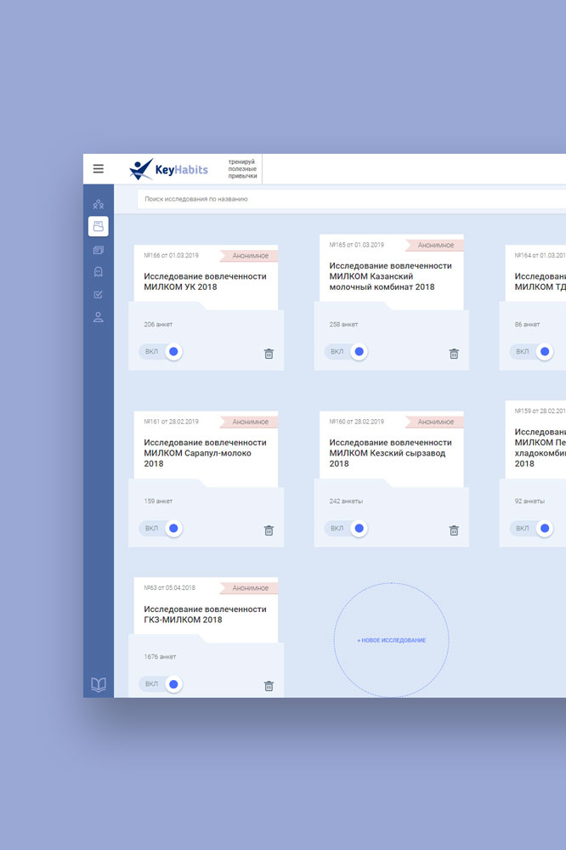566x850 pixels.
Task: Open the hamburger menu
Action: (99, 169)
